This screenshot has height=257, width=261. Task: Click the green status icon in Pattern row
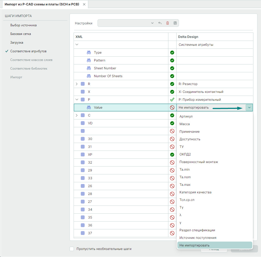(x=172, y=60)
